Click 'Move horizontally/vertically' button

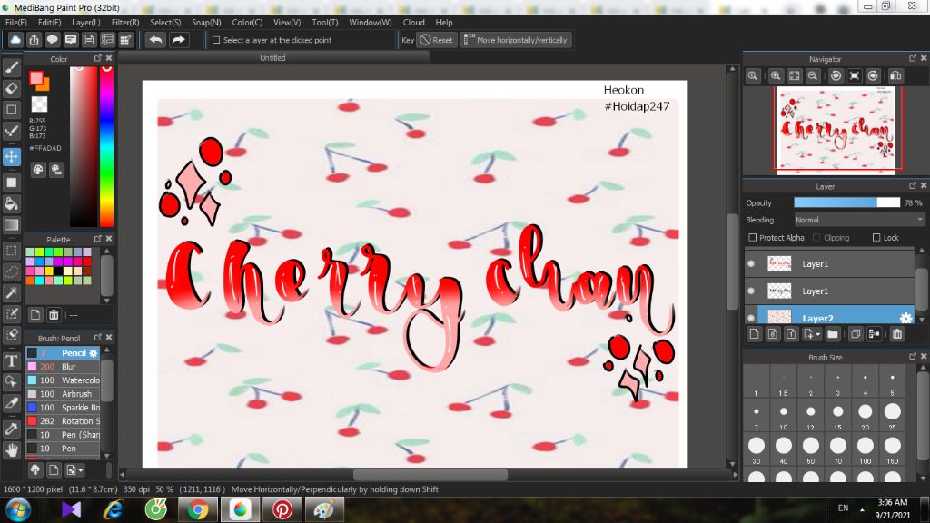pyautogui.click(x=516, y=40)
